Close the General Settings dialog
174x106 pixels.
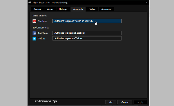pyautogui.click(x=146, y=2)
